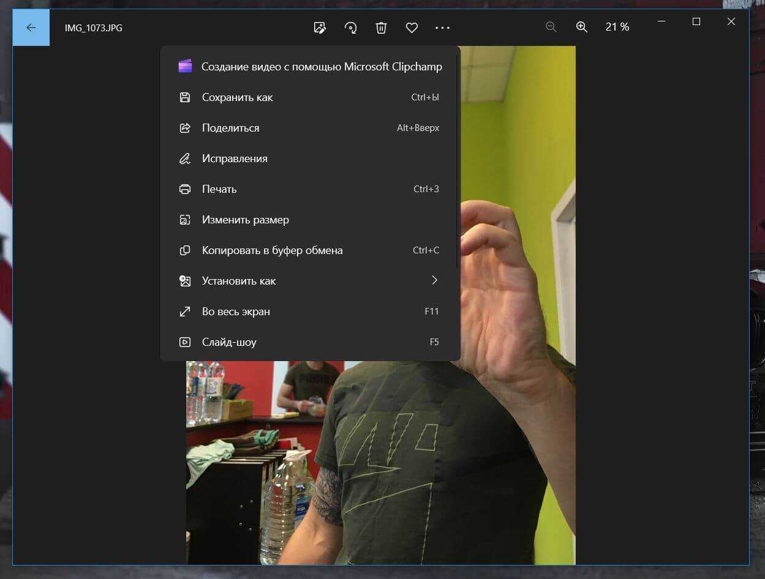Open the Edit image tool

319,28
